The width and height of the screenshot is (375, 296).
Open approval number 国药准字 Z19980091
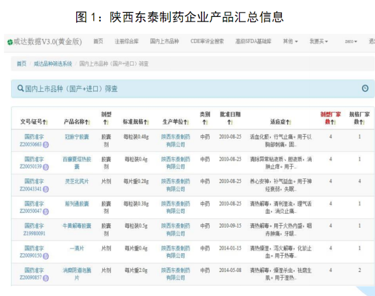[34, 230]
